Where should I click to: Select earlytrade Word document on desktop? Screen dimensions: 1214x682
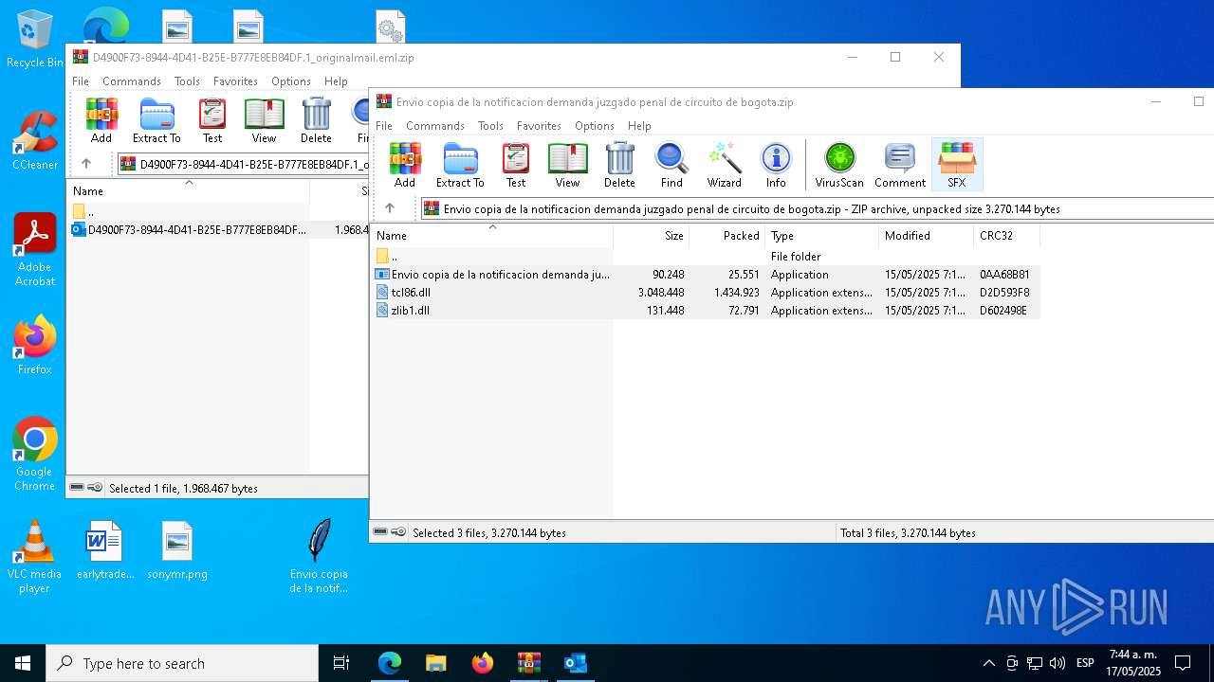105,550
